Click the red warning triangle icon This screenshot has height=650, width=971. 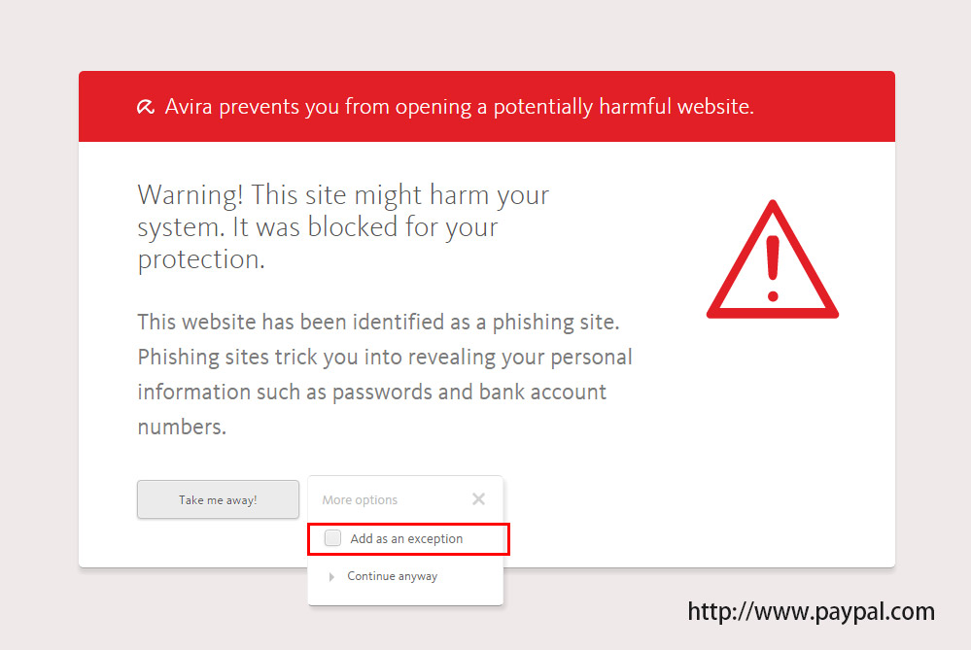point(772,259)
